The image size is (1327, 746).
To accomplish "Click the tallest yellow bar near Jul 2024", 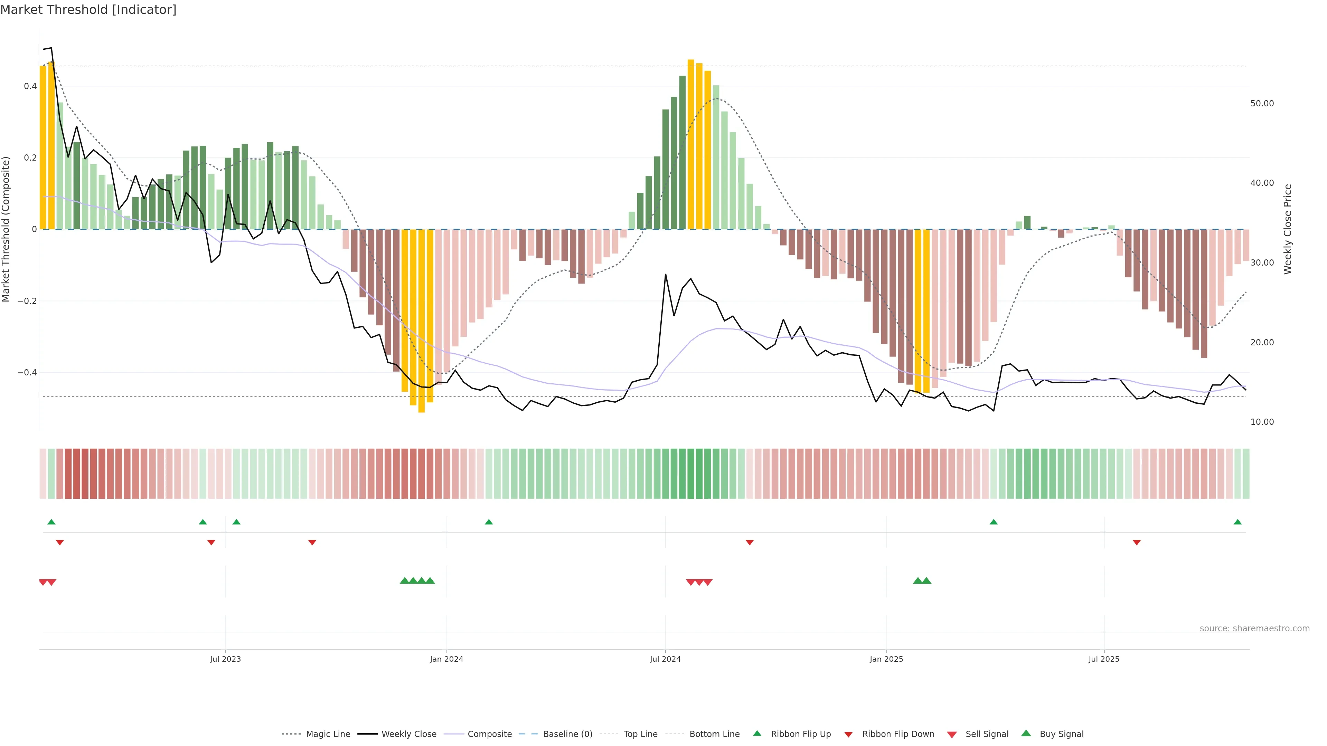I will [691, 144].
